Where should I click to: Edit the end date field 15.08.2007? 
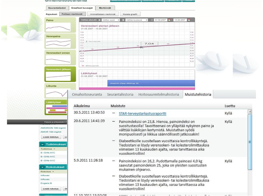point(180,20)
